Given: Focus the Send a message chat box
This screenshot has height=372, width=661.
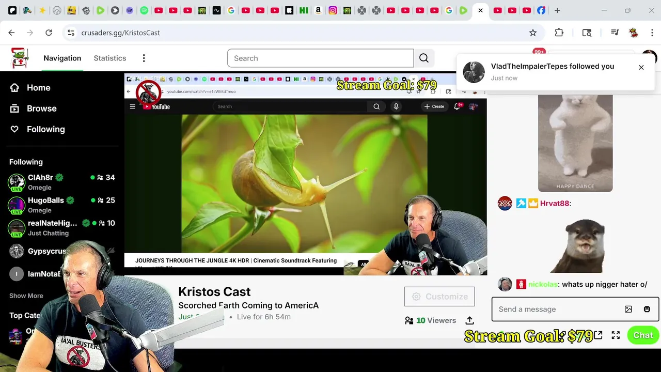Looking at the screenshot, I should coord(558,309).
